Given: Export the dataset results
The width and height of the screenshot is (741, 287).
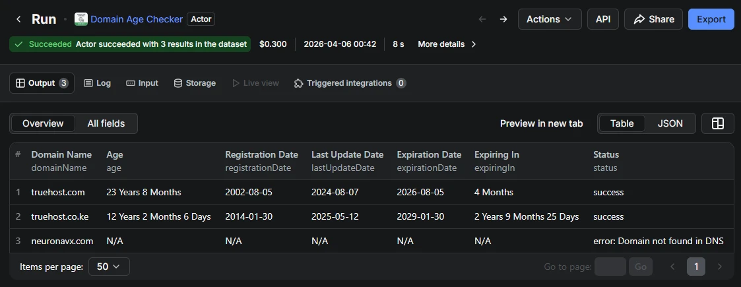Looking at the screenshot, I should tap(711, 19).
